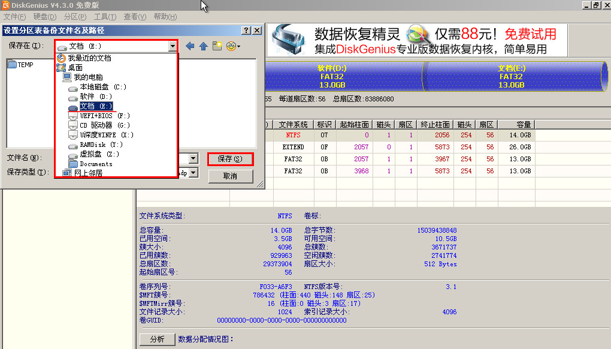Open the 工具(T) menu

105,17
